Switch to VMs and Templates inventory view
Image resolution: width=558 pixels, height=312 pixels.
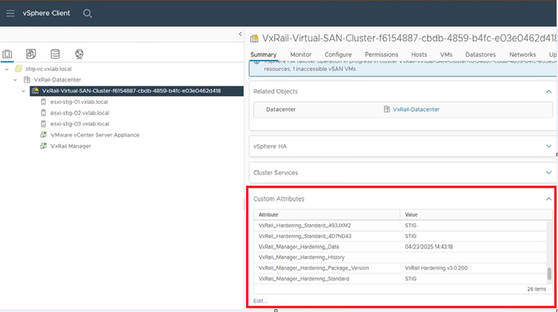[31, 54]
